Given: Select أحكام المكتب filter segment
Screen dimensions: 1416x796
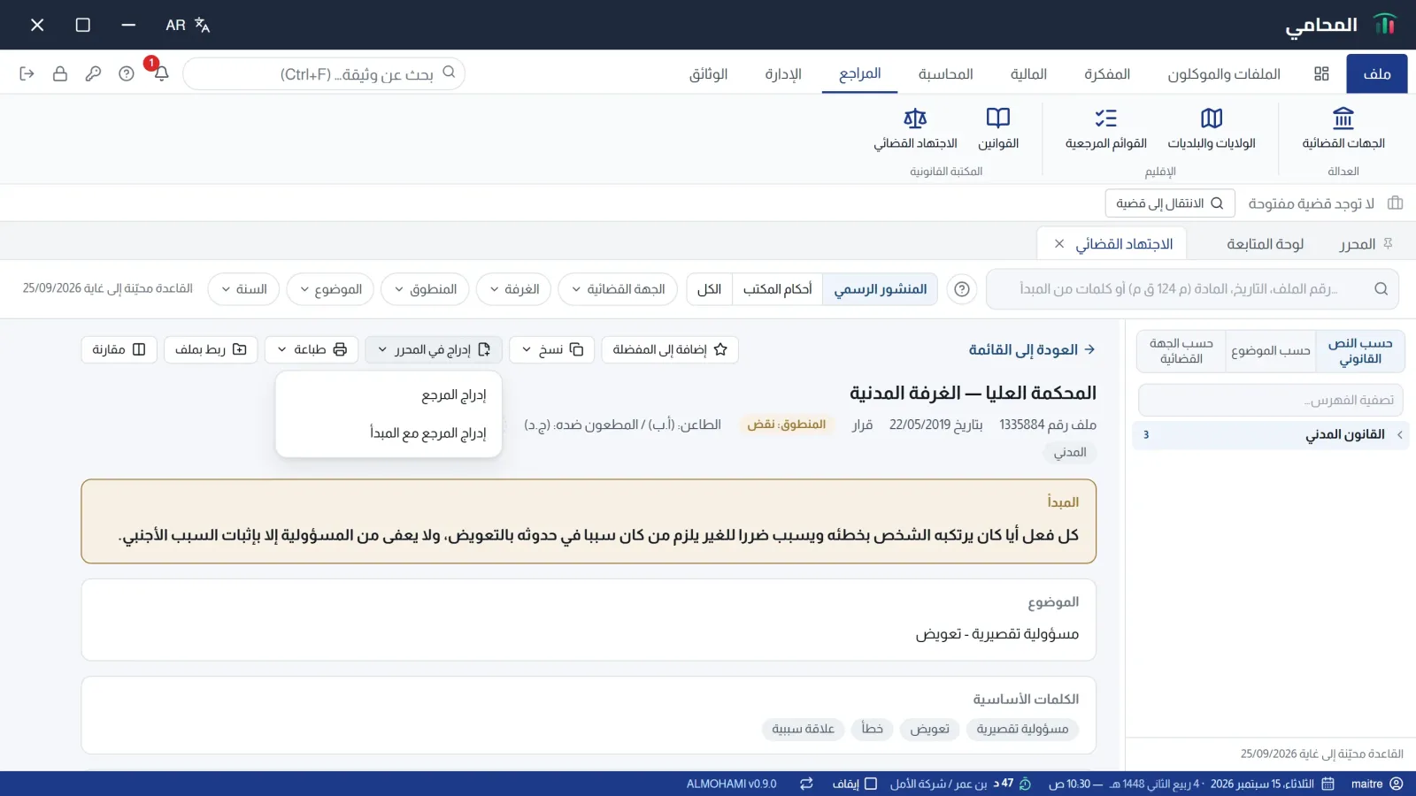Looking at the screenshot, I should [777, 289].
